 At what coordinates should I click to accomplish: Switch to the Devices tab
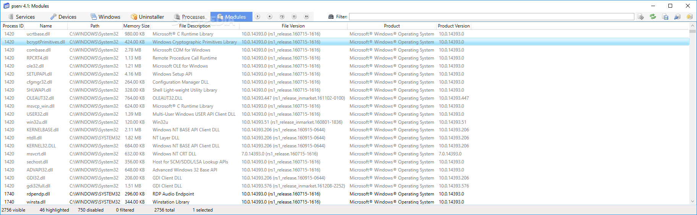pos(63,17)
